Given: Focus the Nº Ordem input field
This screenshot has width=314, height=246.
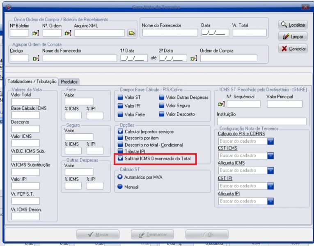Looking at the screenshot, I should 52,33.
